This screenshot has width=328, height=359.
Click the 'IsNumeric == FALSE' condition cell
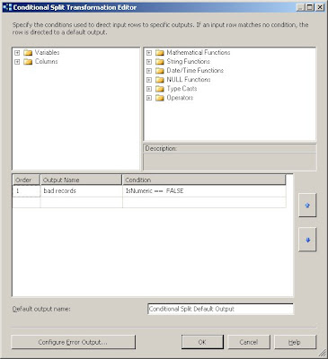204,191
